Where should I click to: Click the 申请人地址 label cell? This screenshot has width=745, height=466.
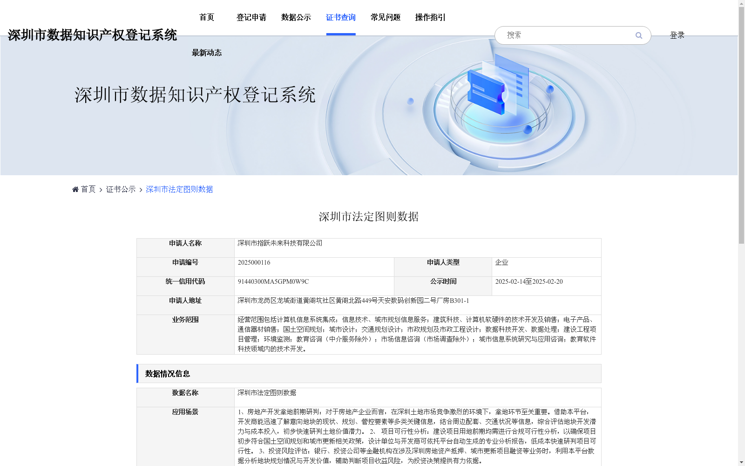point(185,305)
